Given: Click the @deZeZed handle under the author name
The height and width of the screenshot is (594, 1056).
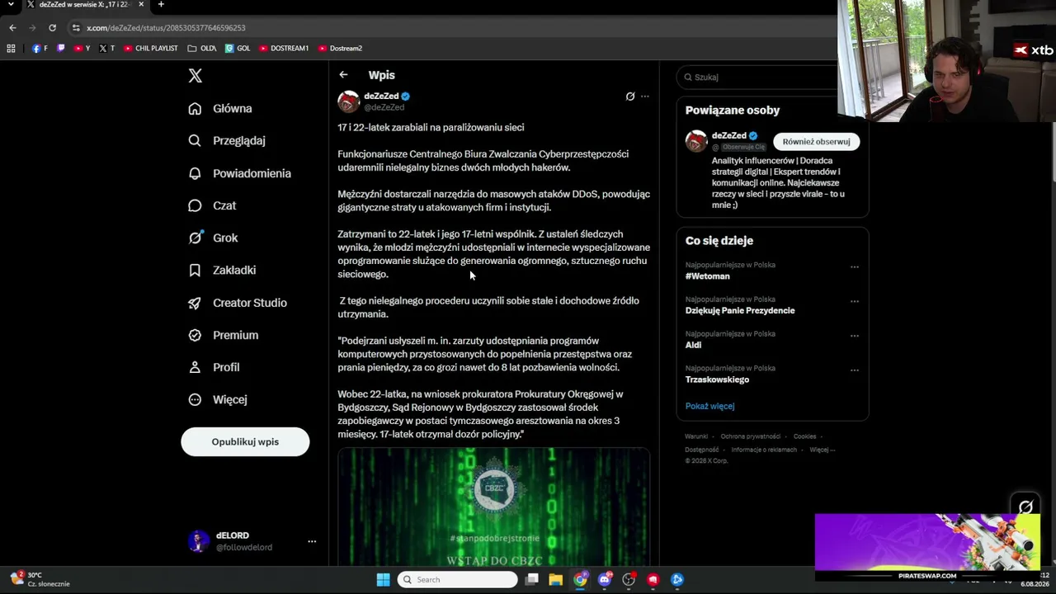Looking at the screenshot, I should (384, 107).
